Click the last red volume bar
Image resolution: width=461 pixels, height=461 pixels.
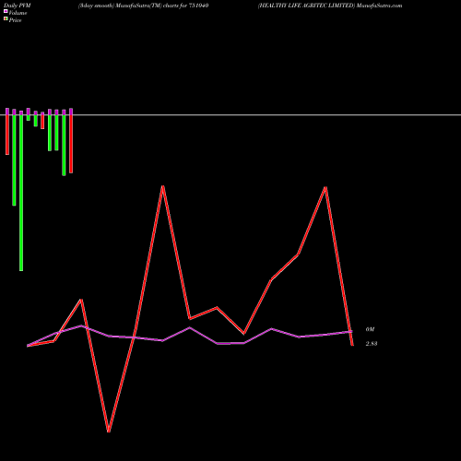(x=71, y=144)
